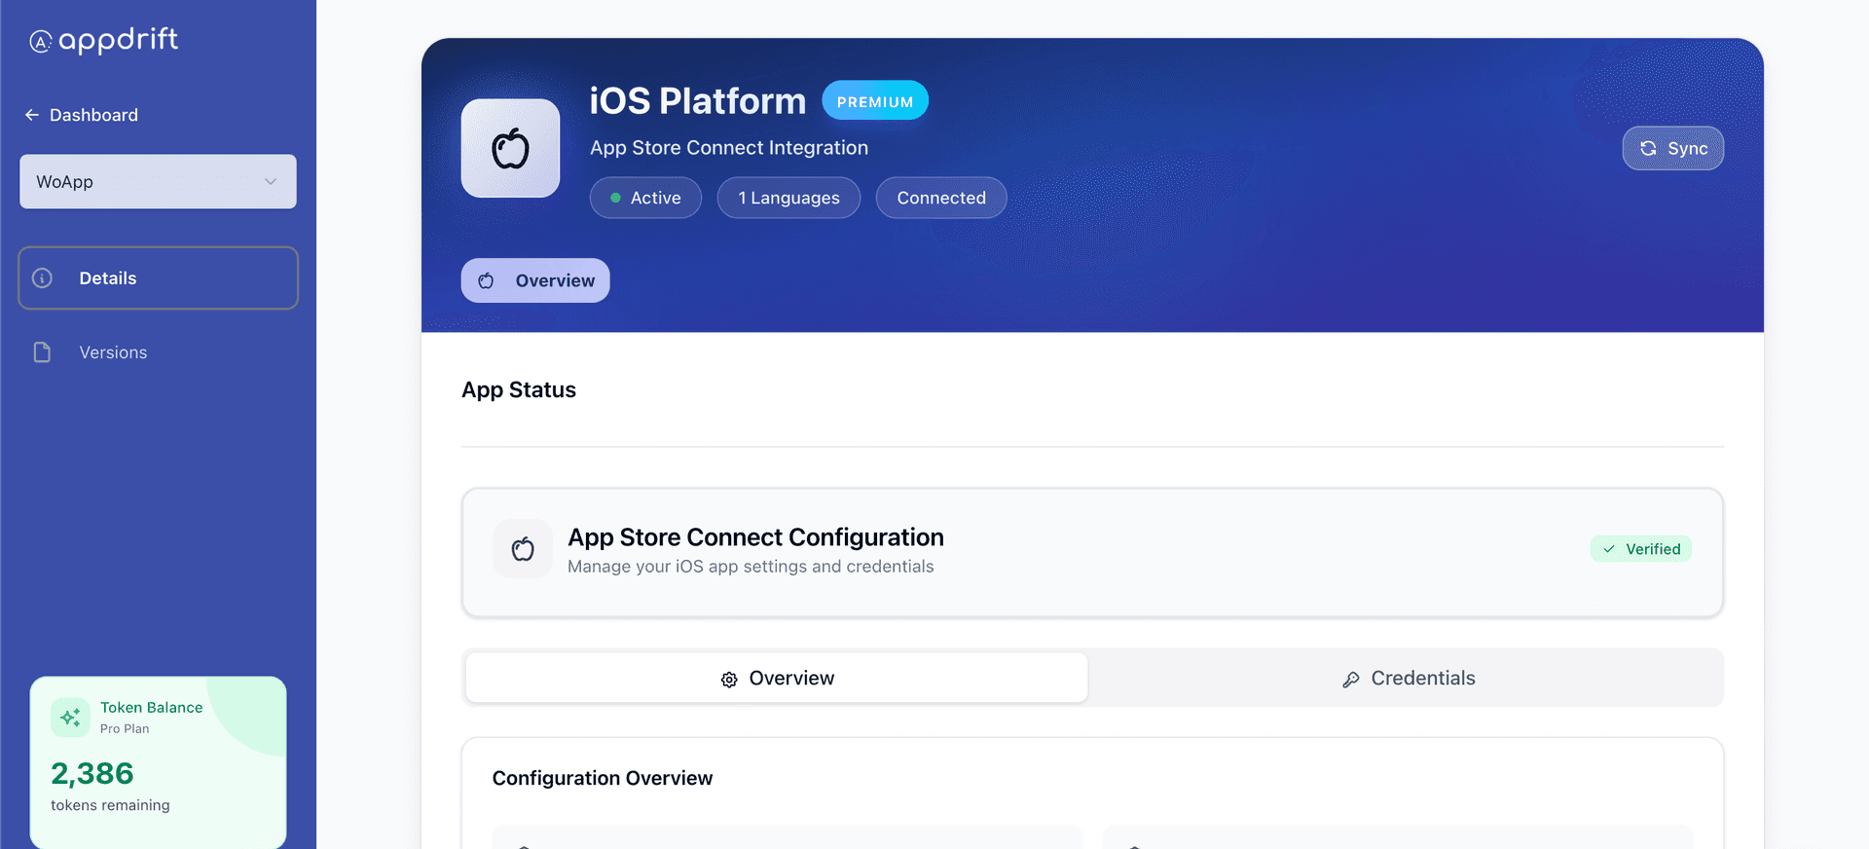Click the appdrift logo icon

(x=41, y=41)
